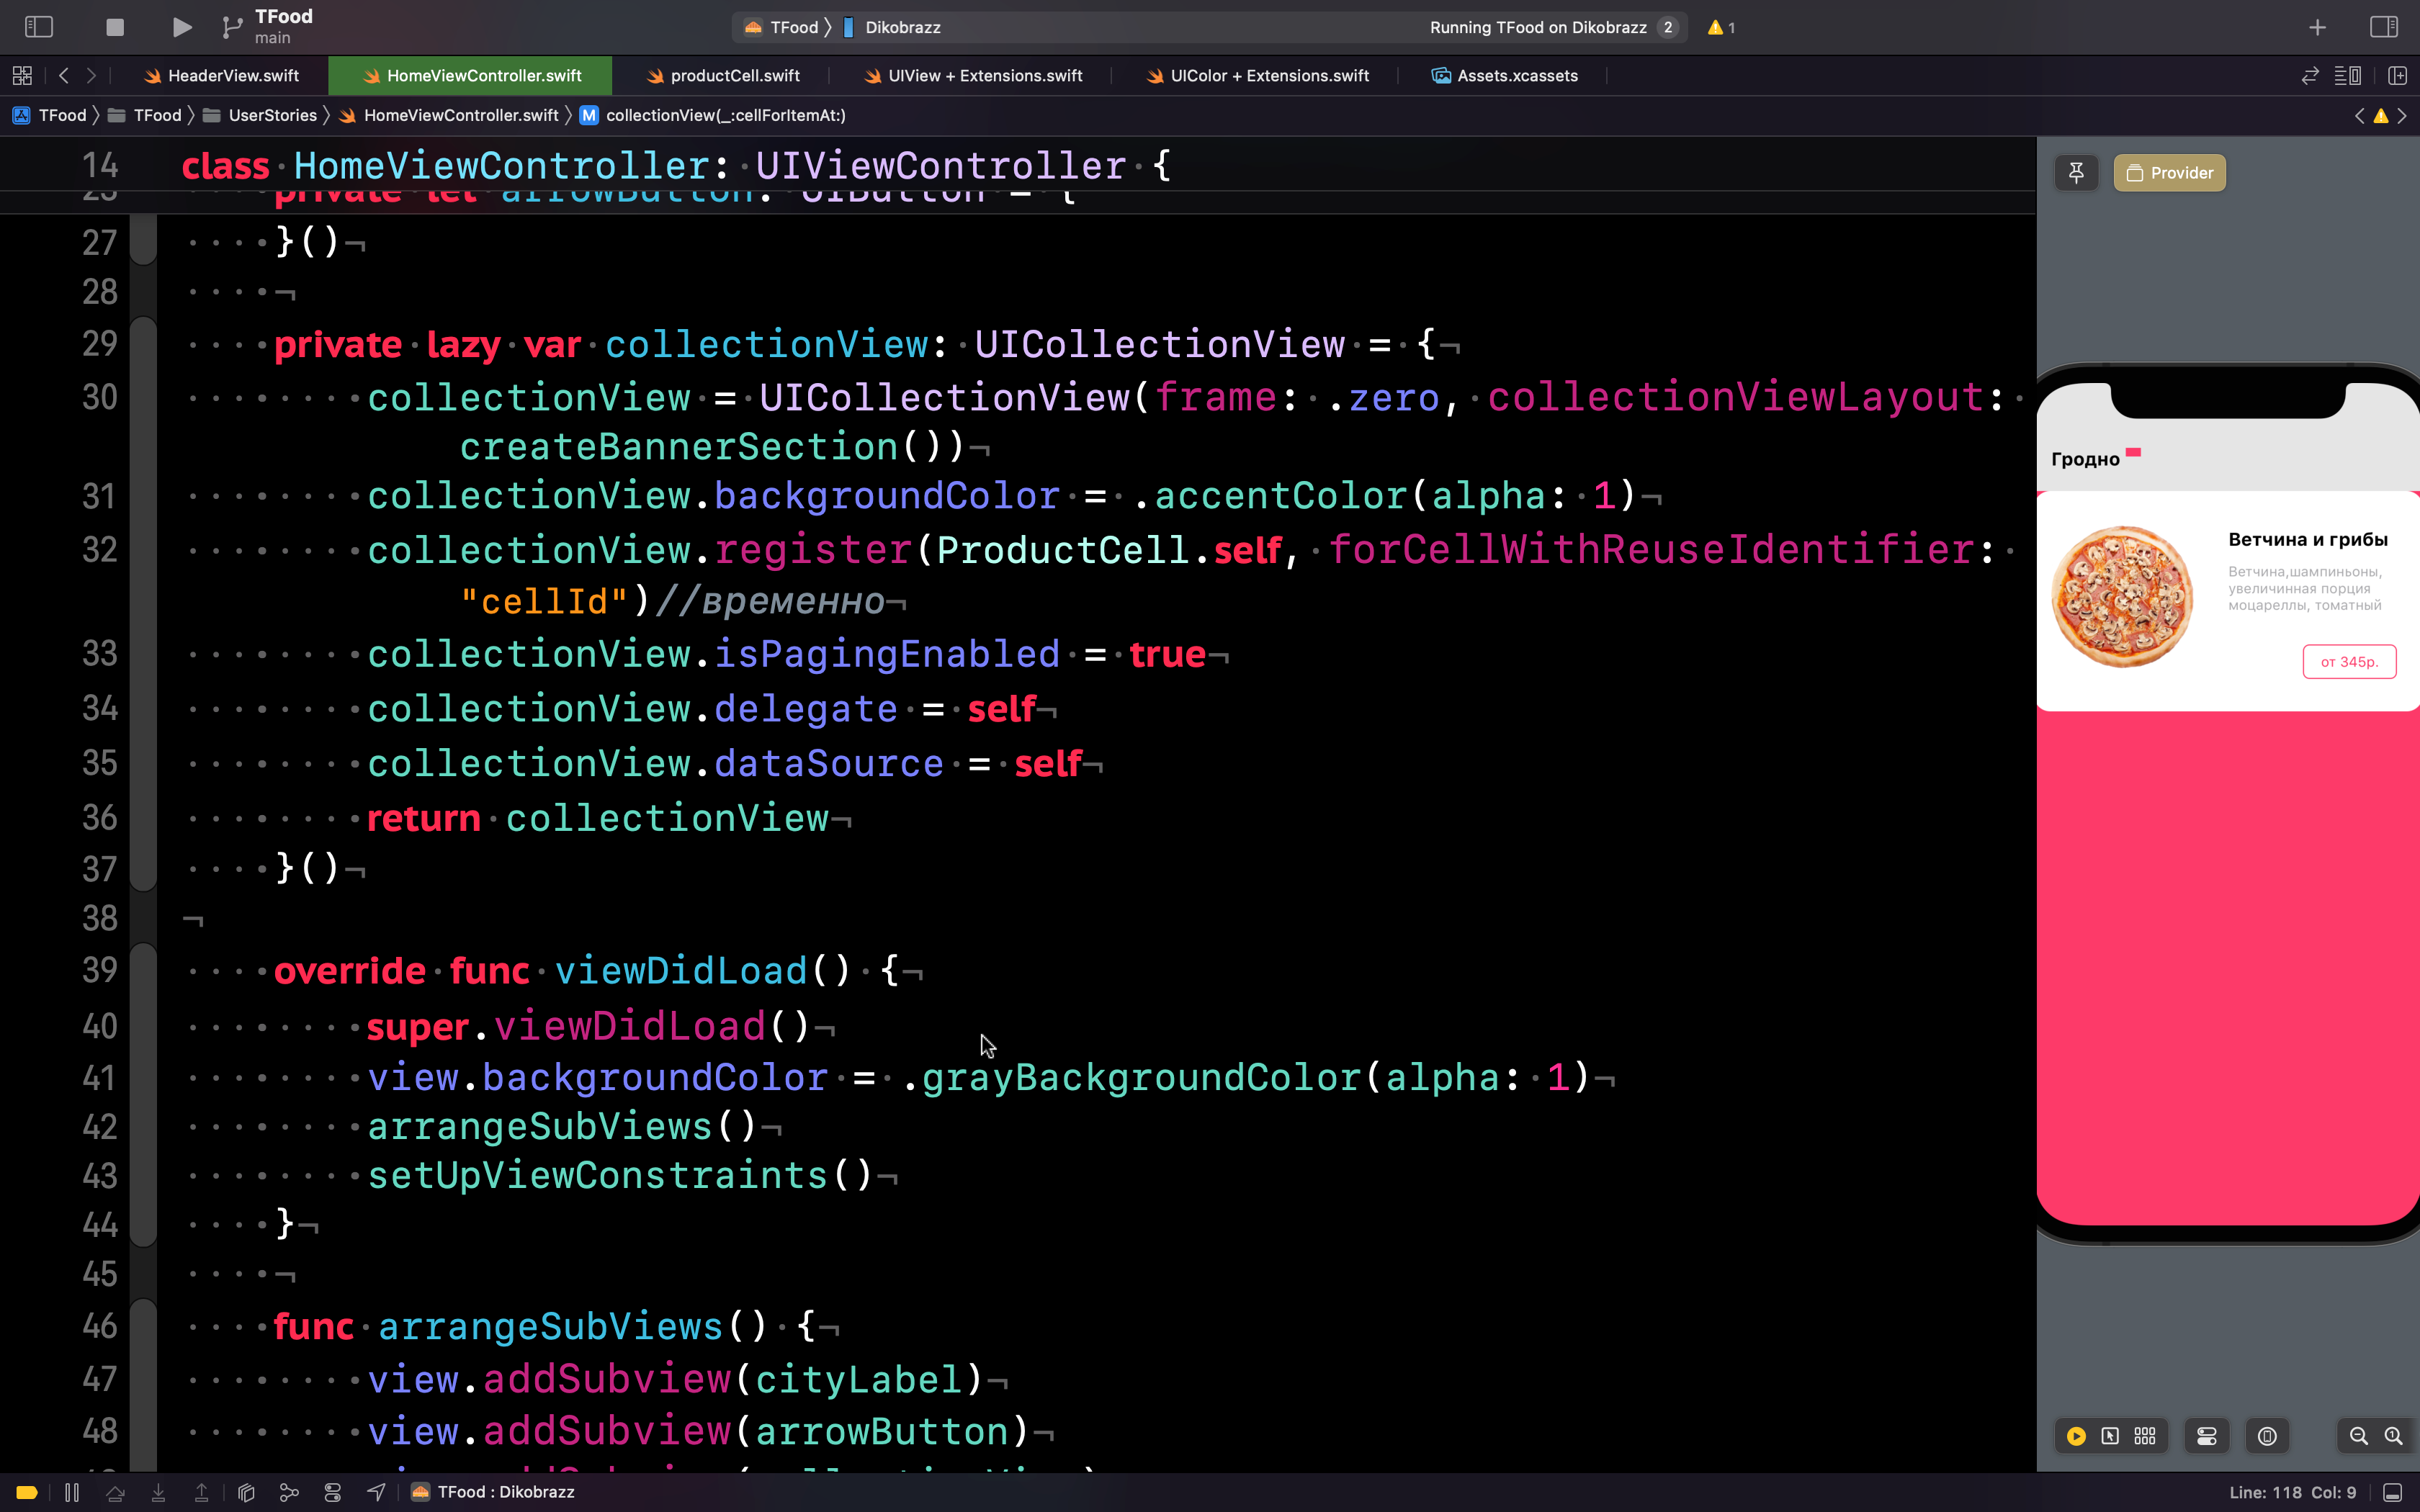Toggle the navigator sidebar visibility
Image resolution: width=2420 pixels, height=1512 pixels.
tap(39, 27)
